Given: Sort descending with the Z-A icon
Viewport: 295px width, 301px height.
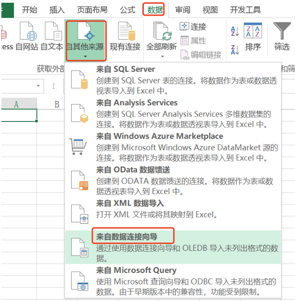Looking at the screenshot, I should (x=235, y=50).
